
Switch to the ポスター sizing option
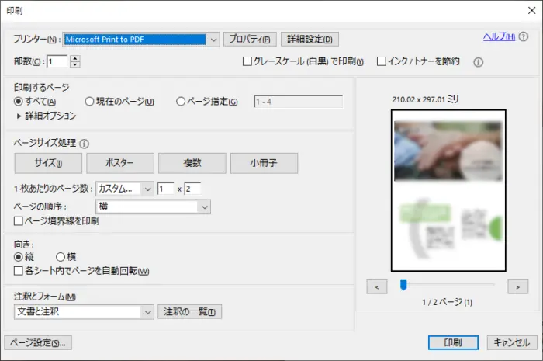click(x=119, y=163)
